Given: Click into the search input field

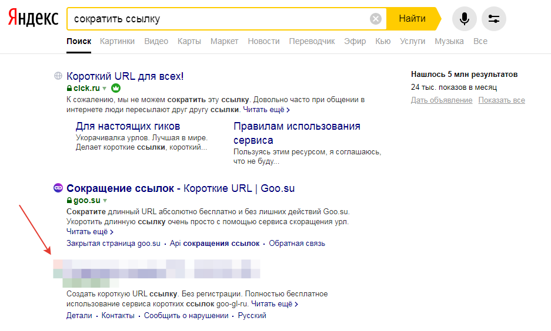Looking at the screenshot, I should point(218,19).
